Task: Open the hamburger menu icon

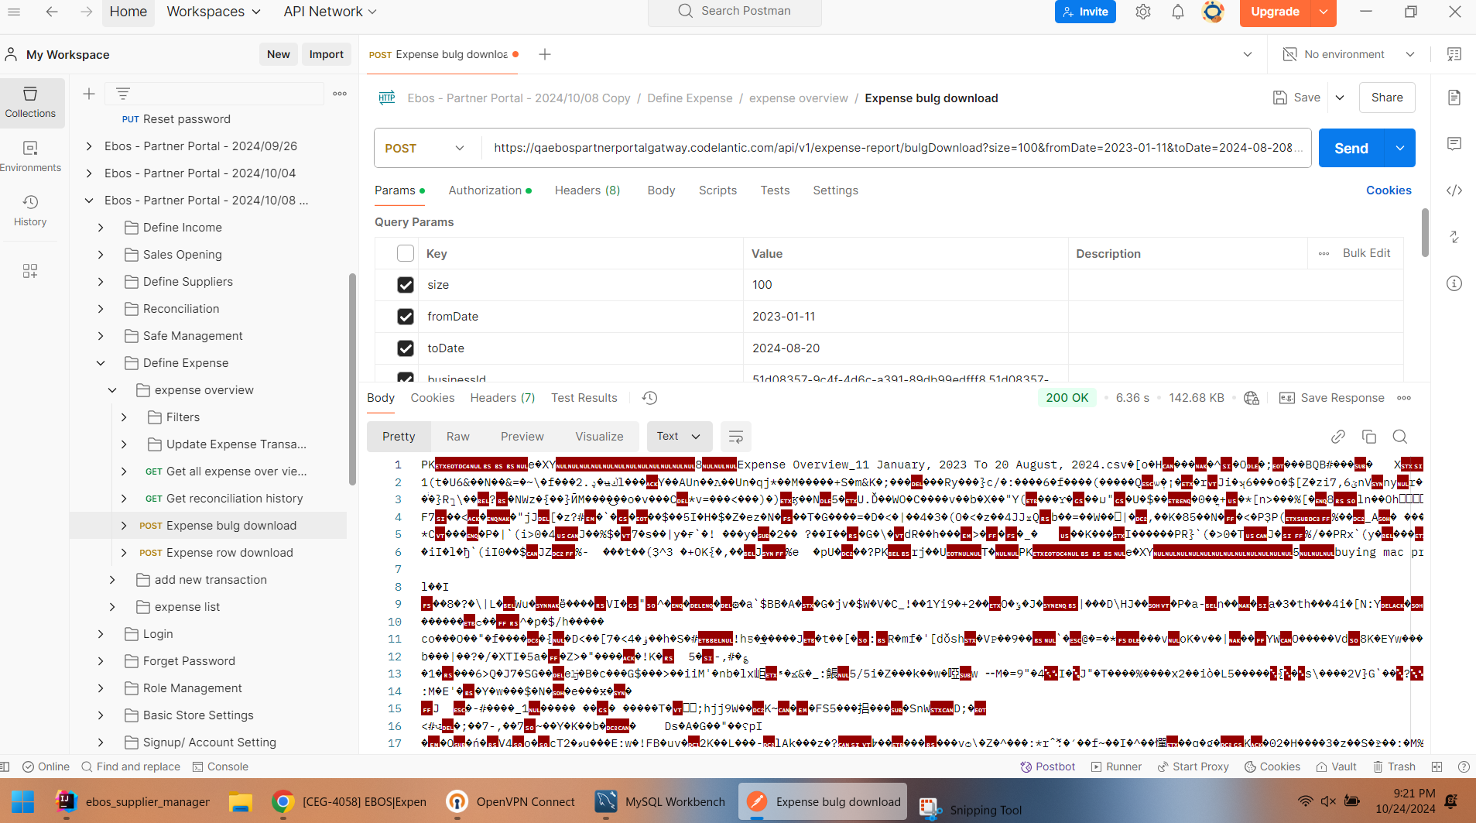Action: pyautogui.click(x=14, y=12)
